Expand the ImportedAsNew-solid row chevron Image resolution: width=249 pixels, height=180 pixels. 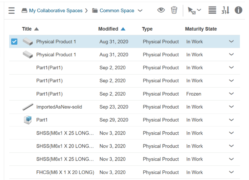(x=231, y=107)
